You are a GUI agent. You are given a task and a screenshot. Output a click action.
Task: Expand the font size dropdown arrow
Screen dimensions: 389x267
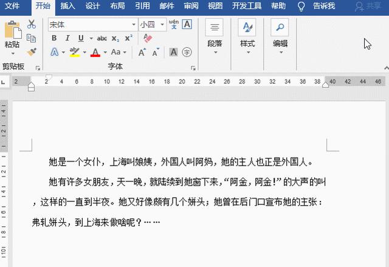tap(162, 24)
